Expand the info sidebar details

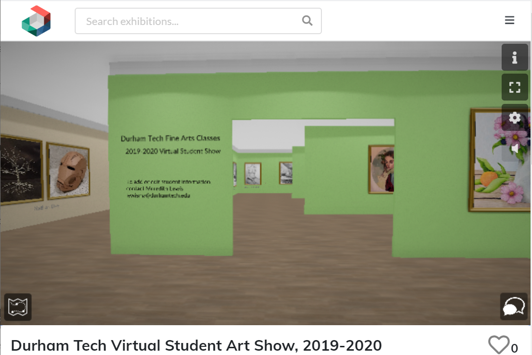[515, 57]
